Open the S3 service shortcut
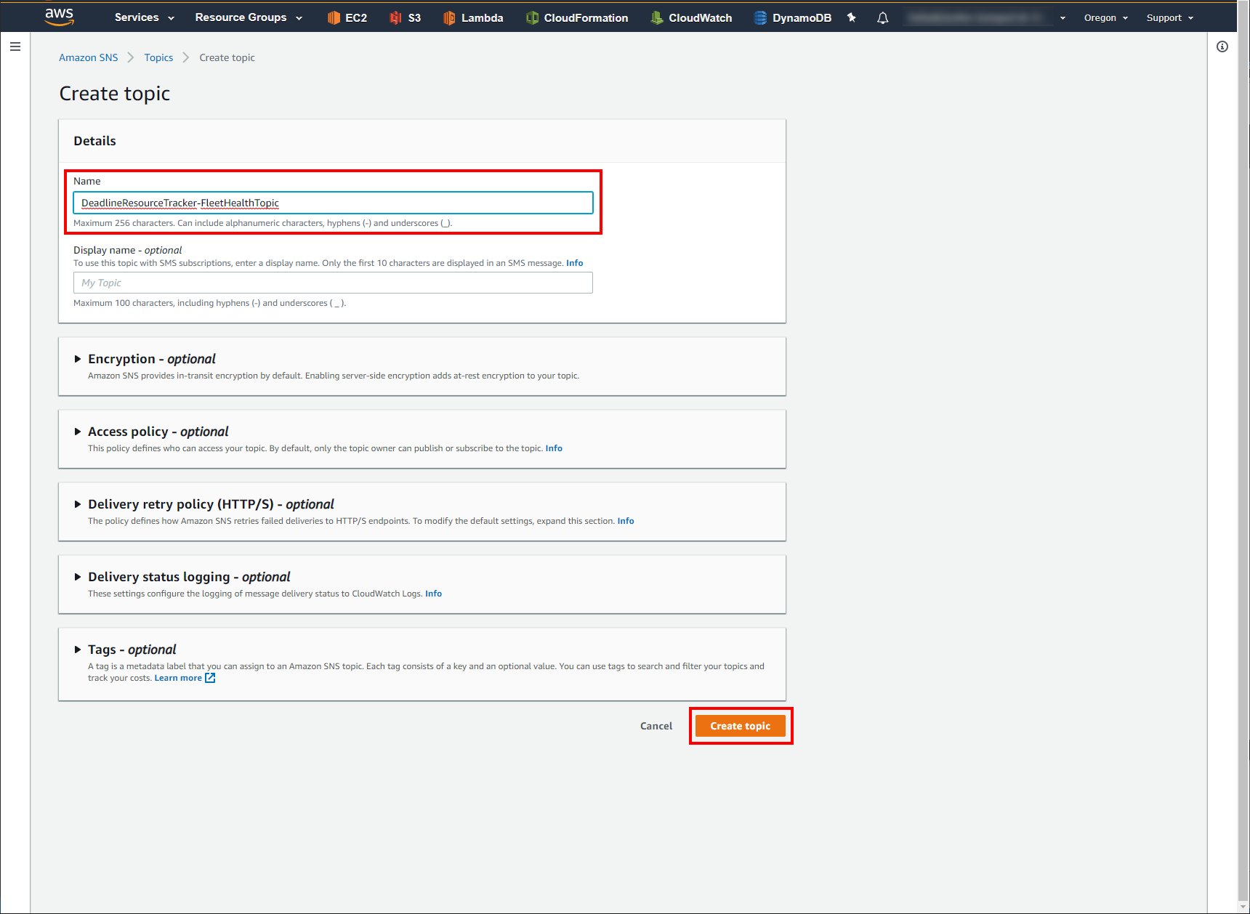Viewport: 1250px width, 914px height. [406, 18]
